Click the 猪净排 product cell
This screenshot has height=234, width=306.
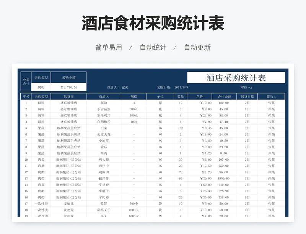104,179
